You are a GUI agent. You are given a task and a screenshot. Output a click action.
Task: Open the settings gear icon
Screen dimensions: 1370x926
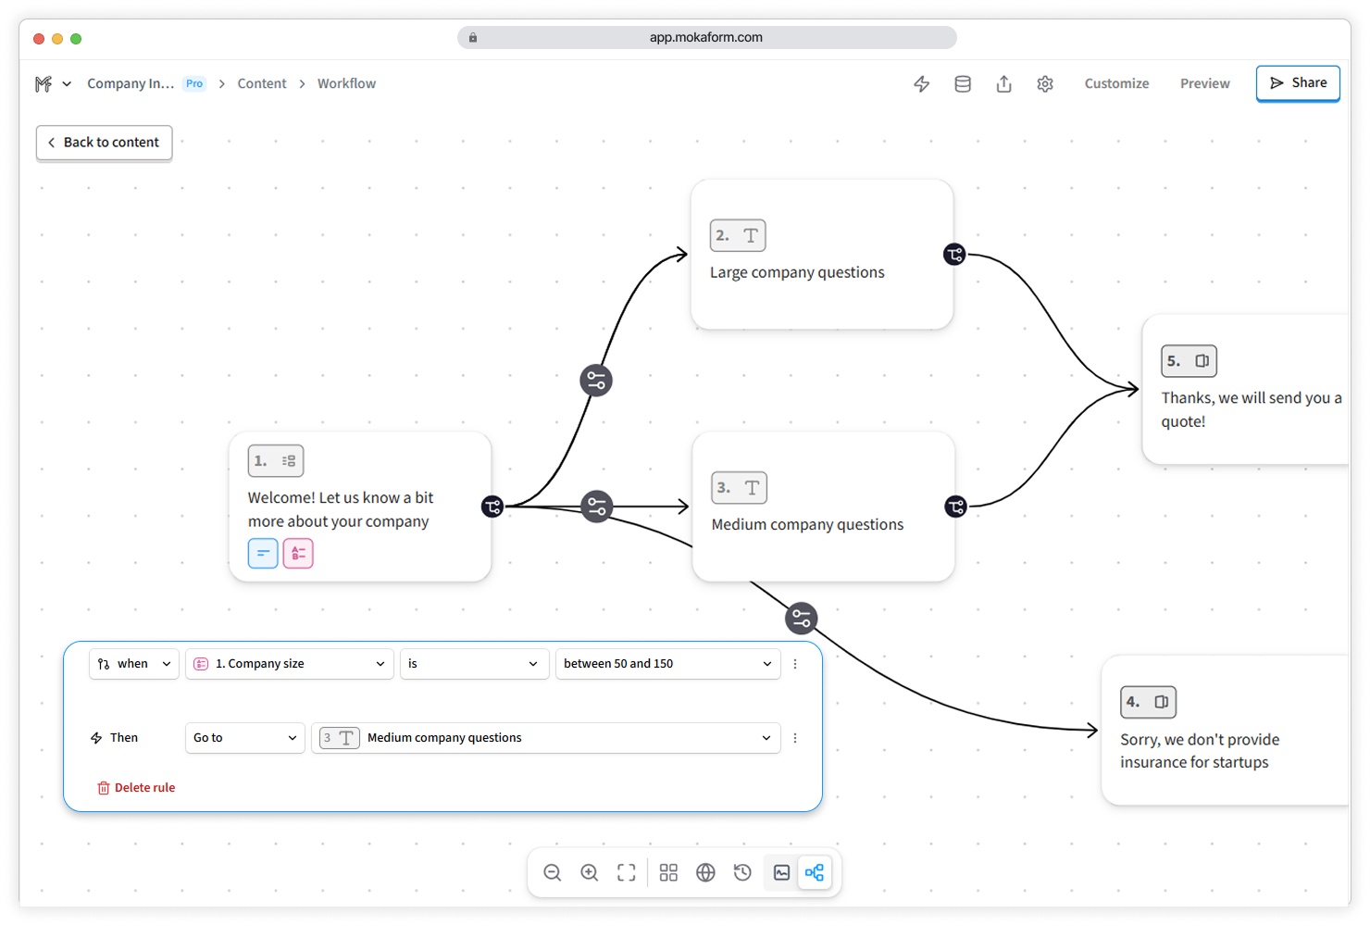point(1045,84)
